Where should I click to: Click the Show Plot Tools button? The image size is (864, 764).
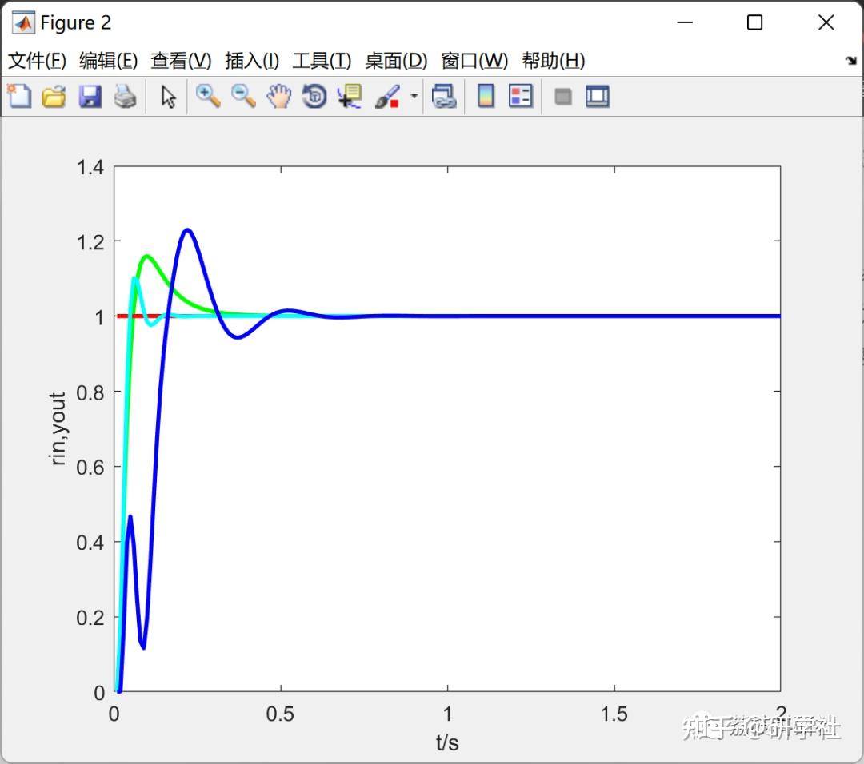(x=598, y=97)
